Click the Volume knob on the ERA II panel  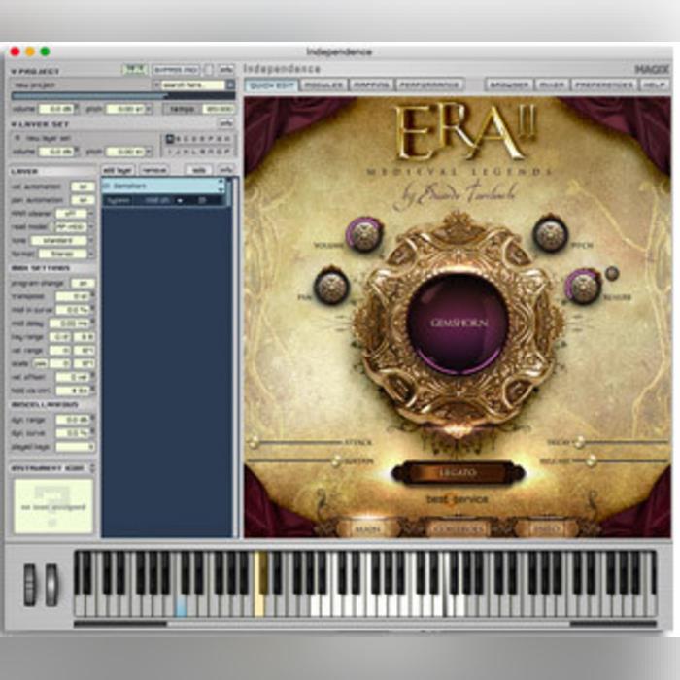click(x=365, y=234)
